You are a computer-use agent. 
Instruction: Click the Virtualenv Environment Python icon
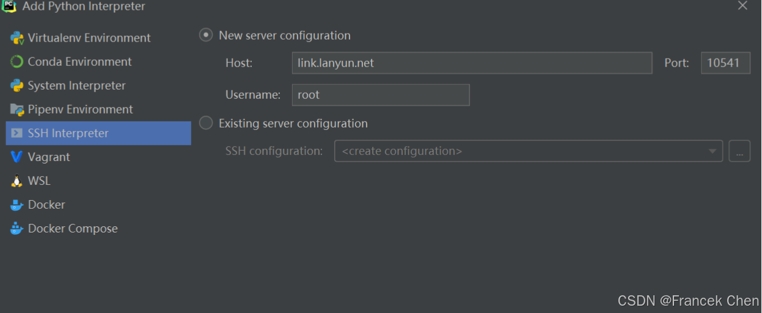(x=16, y=38)
